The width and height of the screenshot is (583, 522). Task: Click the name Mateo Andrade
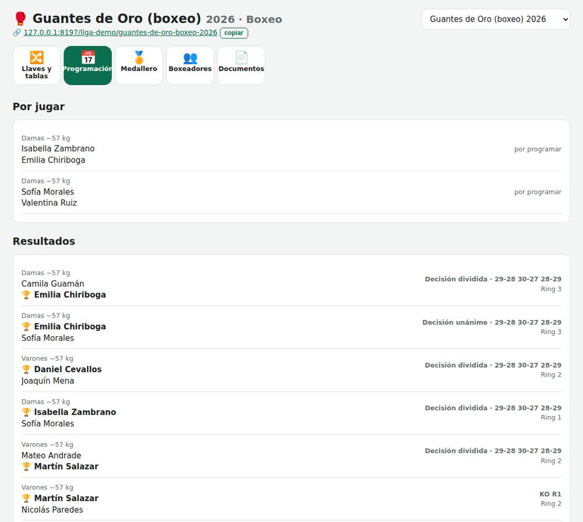pyautogui.click(x=51, y=456)
